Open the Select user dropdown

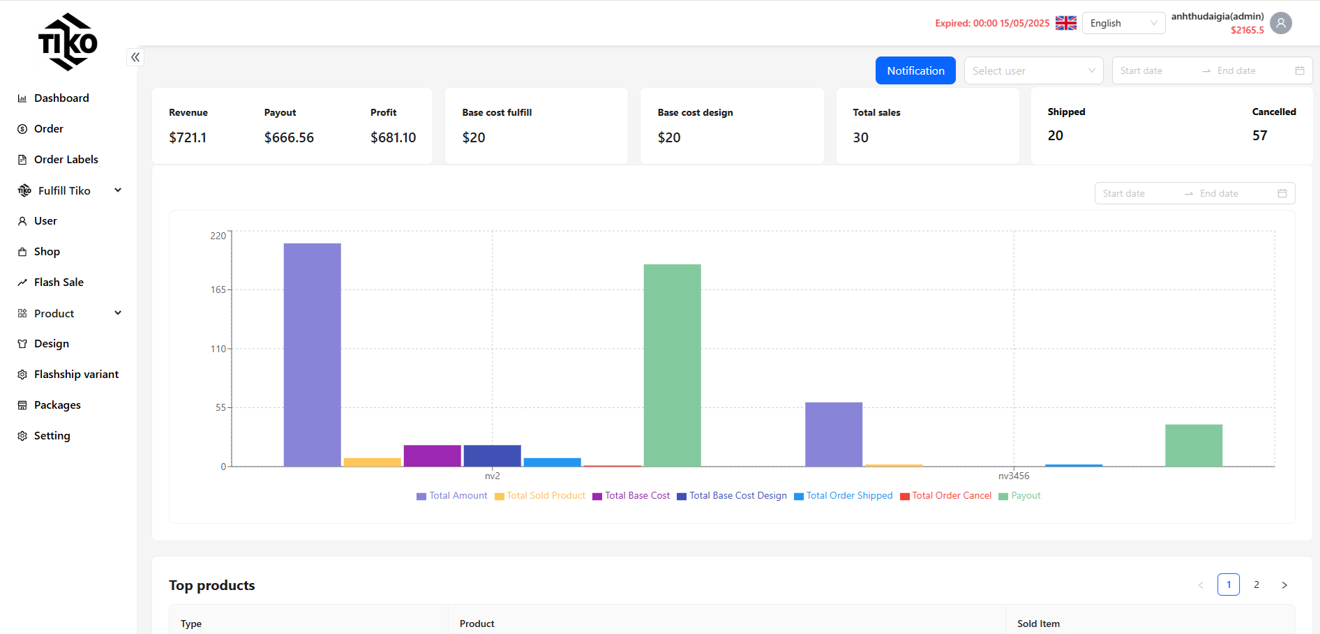coord(1033,70)
